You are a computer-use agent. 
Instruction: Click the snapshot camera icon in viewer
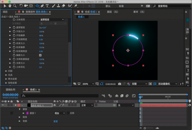click(120, 84)
